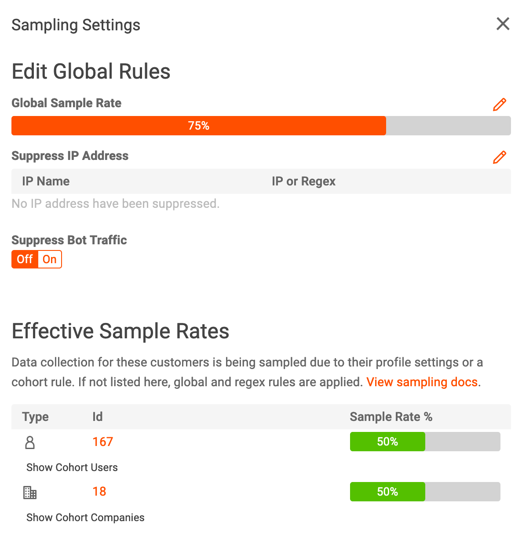Enable the On option for Suppress Bot Traffic

[x=49, y=259]
